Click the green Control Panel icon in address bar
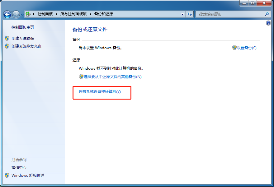 click(x=27, y=14)
